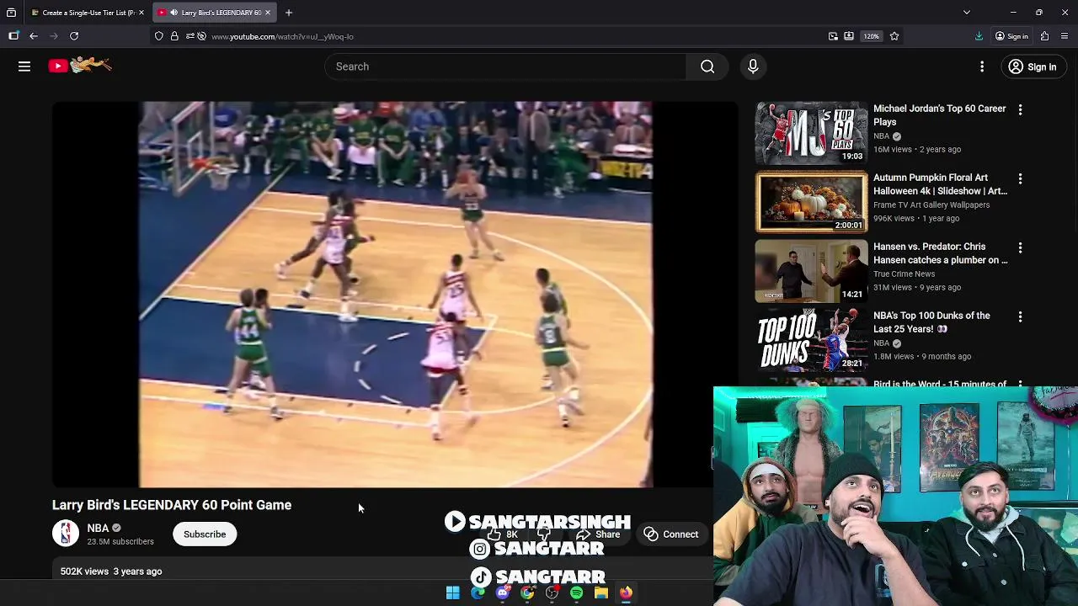Screen dimensions: 1078x606
Task: Open the Firefox downloads panel
Action: coord(979,36)
